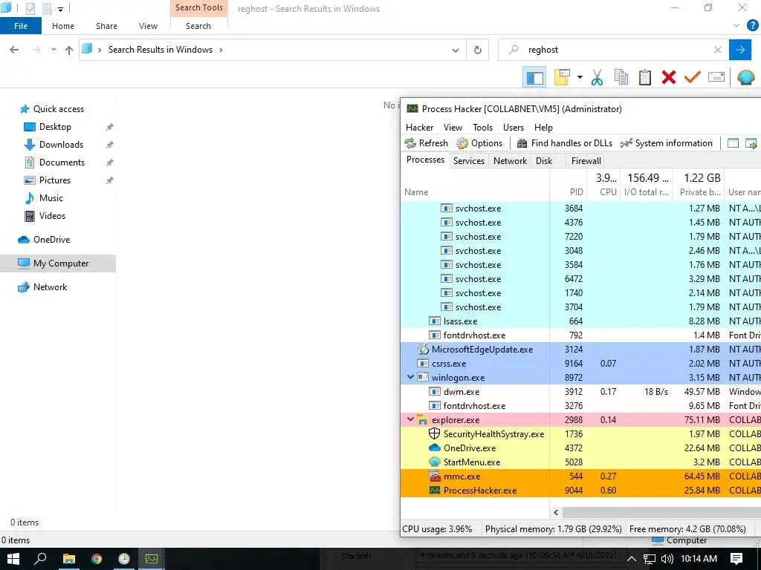Open the Tools menu in Process Hacker
761x570 pixels.
click(x=482, y=128)
